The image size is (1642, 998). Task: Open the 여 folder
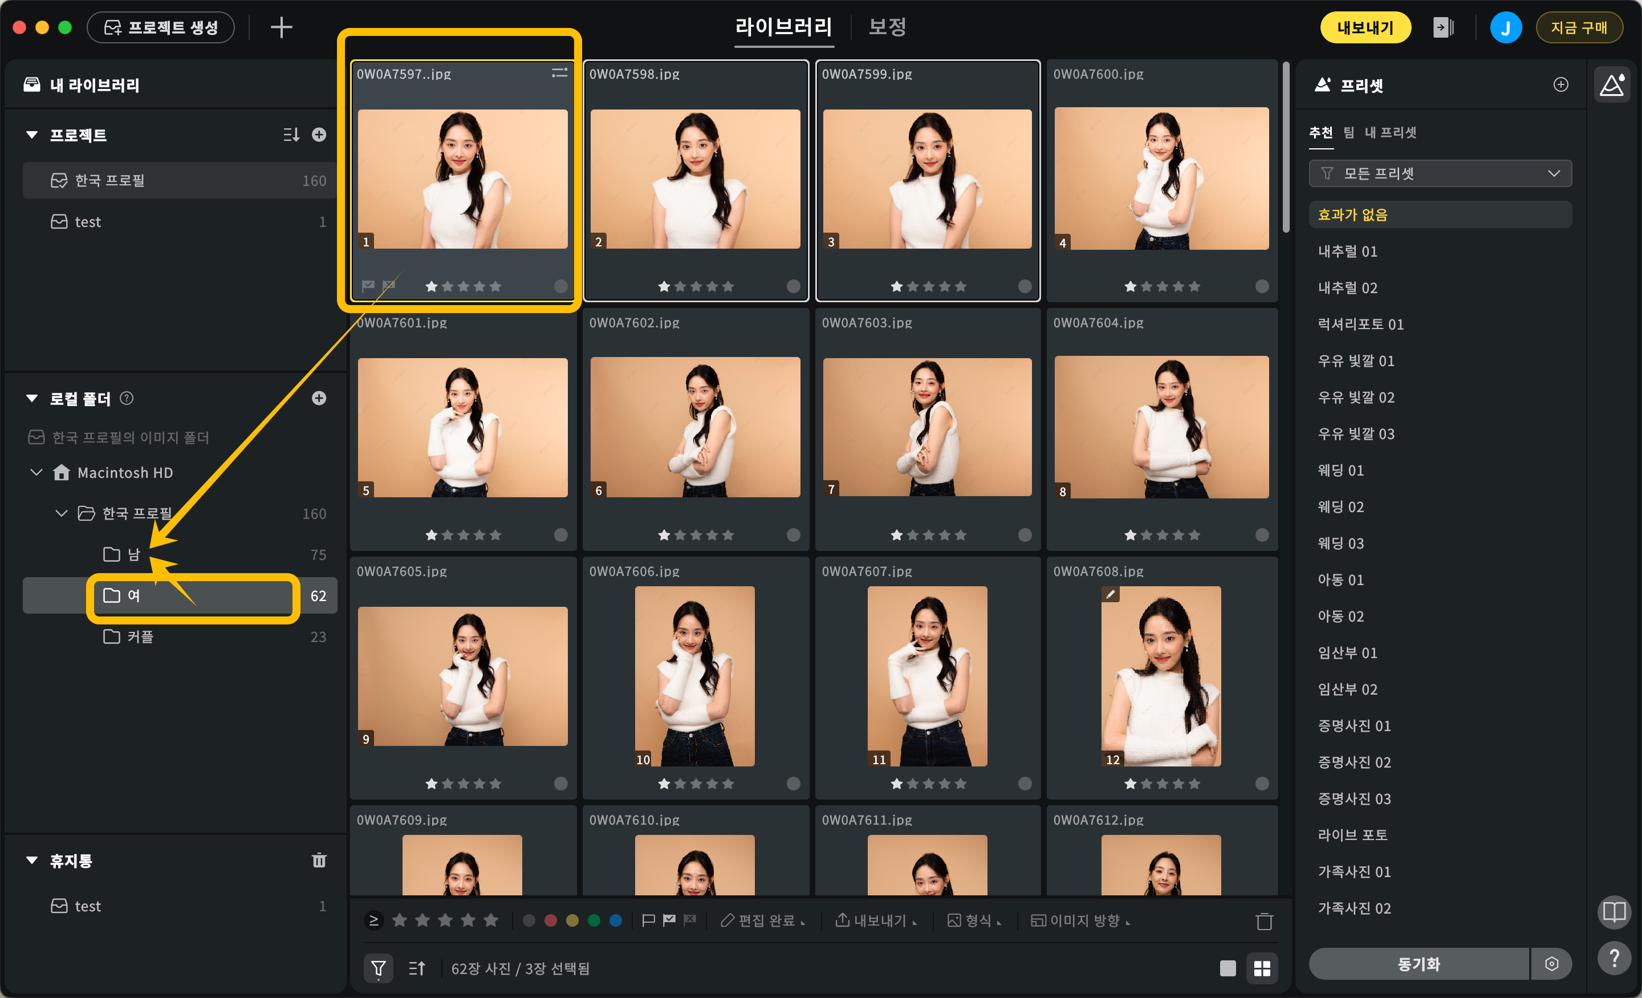pyautogui.click(x=180, y=595)
